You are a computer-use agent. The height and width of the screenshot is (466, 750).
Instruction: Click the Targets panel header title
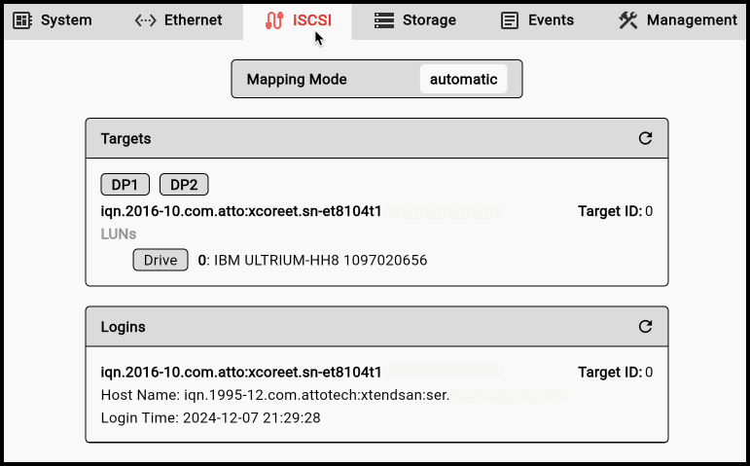click(x=126, y=139)
